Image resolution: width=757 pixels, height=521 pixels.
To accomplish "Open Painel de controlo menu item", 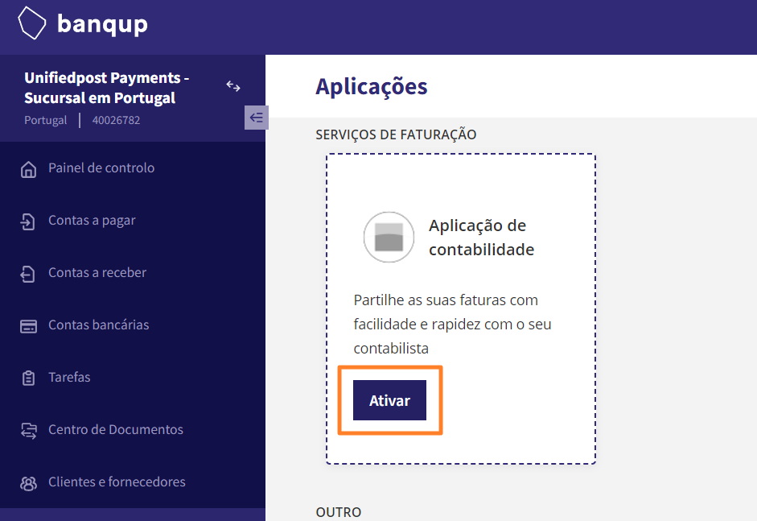I will pyautogui.click(x=101, y=167).
